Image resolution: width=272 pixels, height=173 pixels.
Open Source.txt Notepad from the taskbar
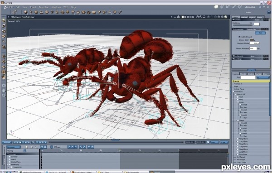pyautogui.click(x=57, y=172)
